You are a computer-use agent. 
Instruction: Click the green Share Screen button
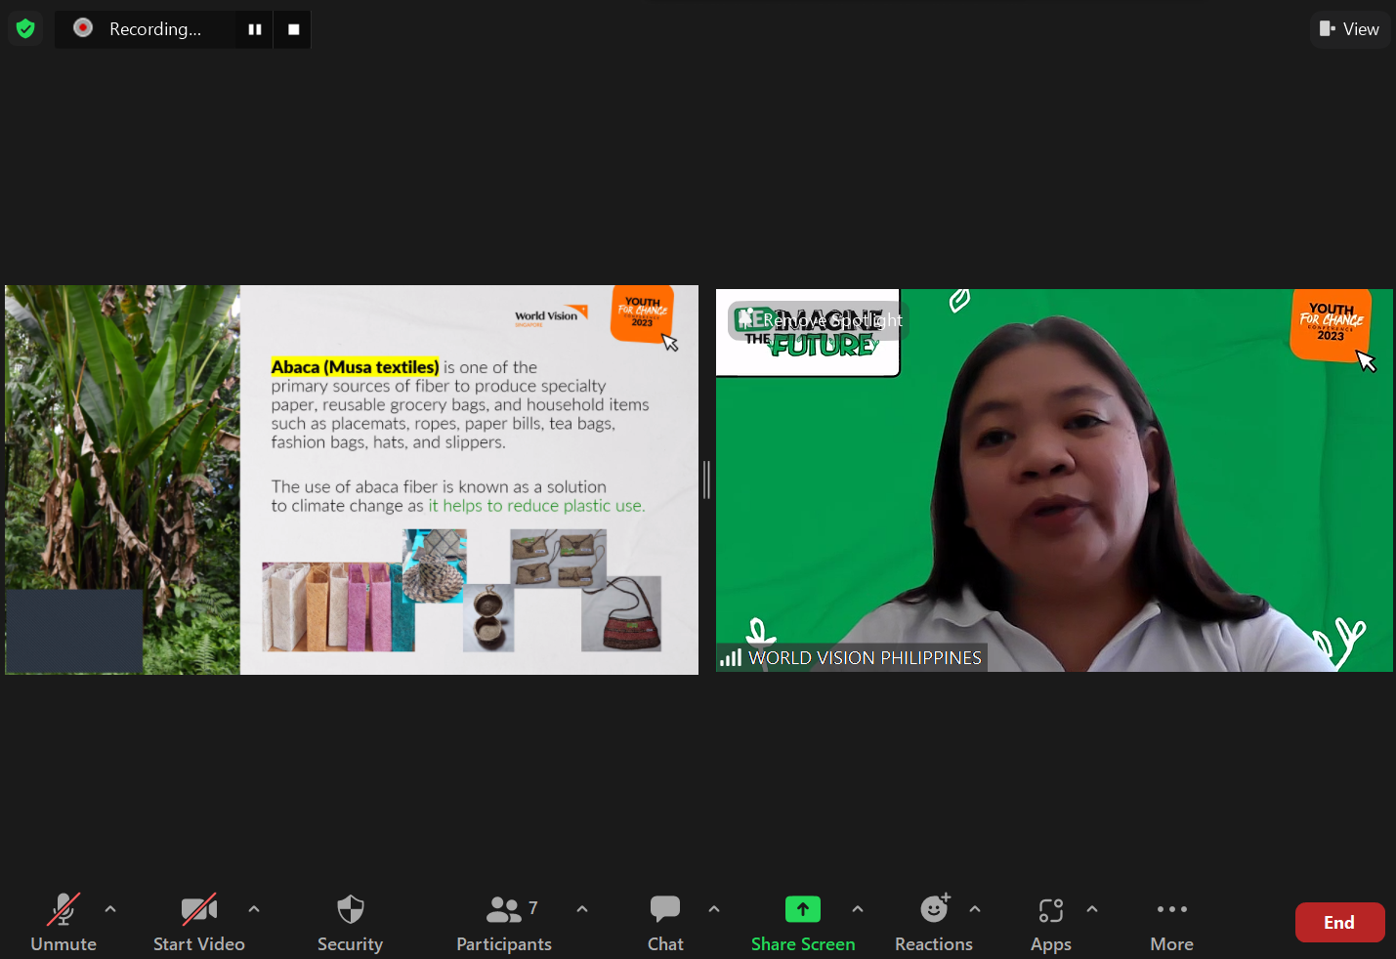[x=803, y=922]
